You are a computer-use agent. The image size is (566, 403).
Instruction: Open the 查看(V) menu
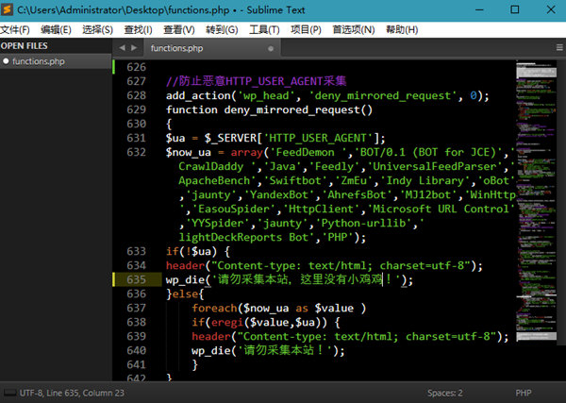click(179, 29)
